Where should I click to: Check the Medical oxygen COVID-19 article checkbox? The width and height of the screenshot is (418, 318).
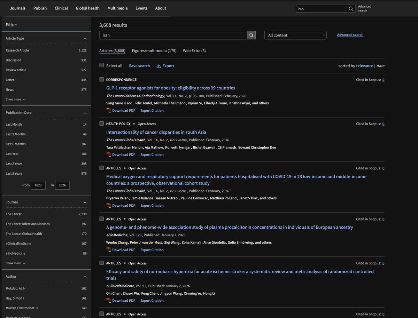(102, 168)
